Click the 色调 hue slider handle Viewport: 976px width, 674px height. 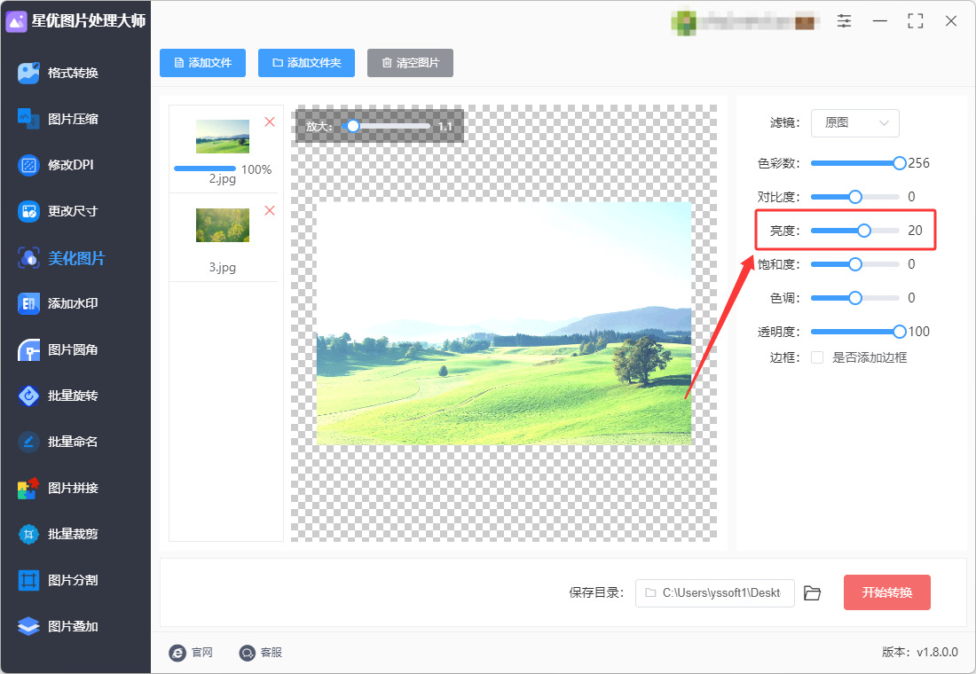pyautogui.click(x=855, y=298)
